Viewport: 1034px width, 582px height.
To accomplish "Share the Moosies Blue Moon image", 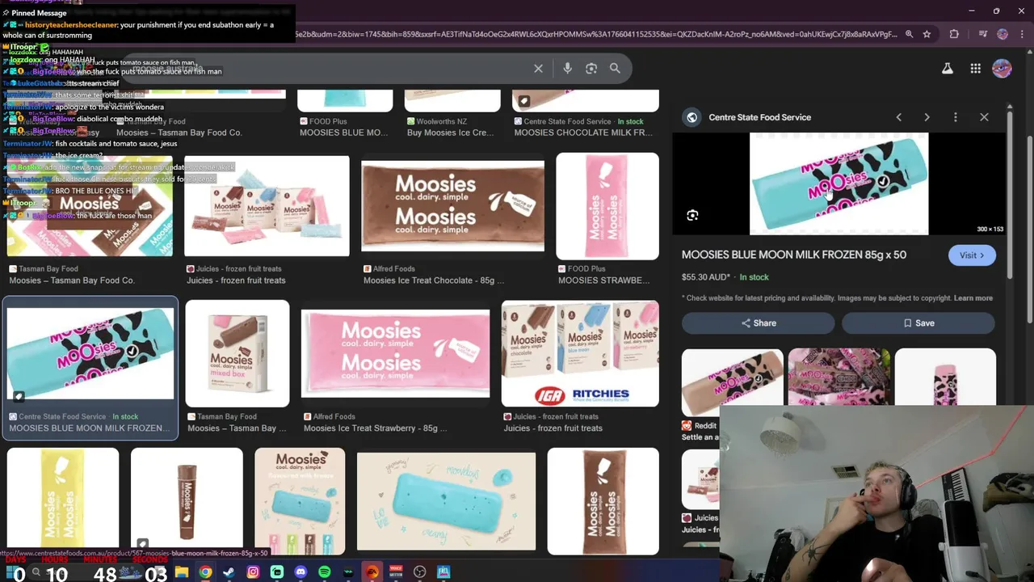I will click(758, 323).
